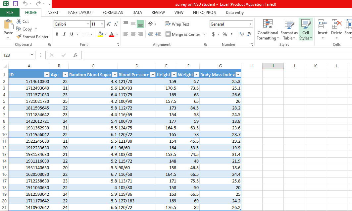
Task: Apply the yellow fill color
Action: pos(101,34)
